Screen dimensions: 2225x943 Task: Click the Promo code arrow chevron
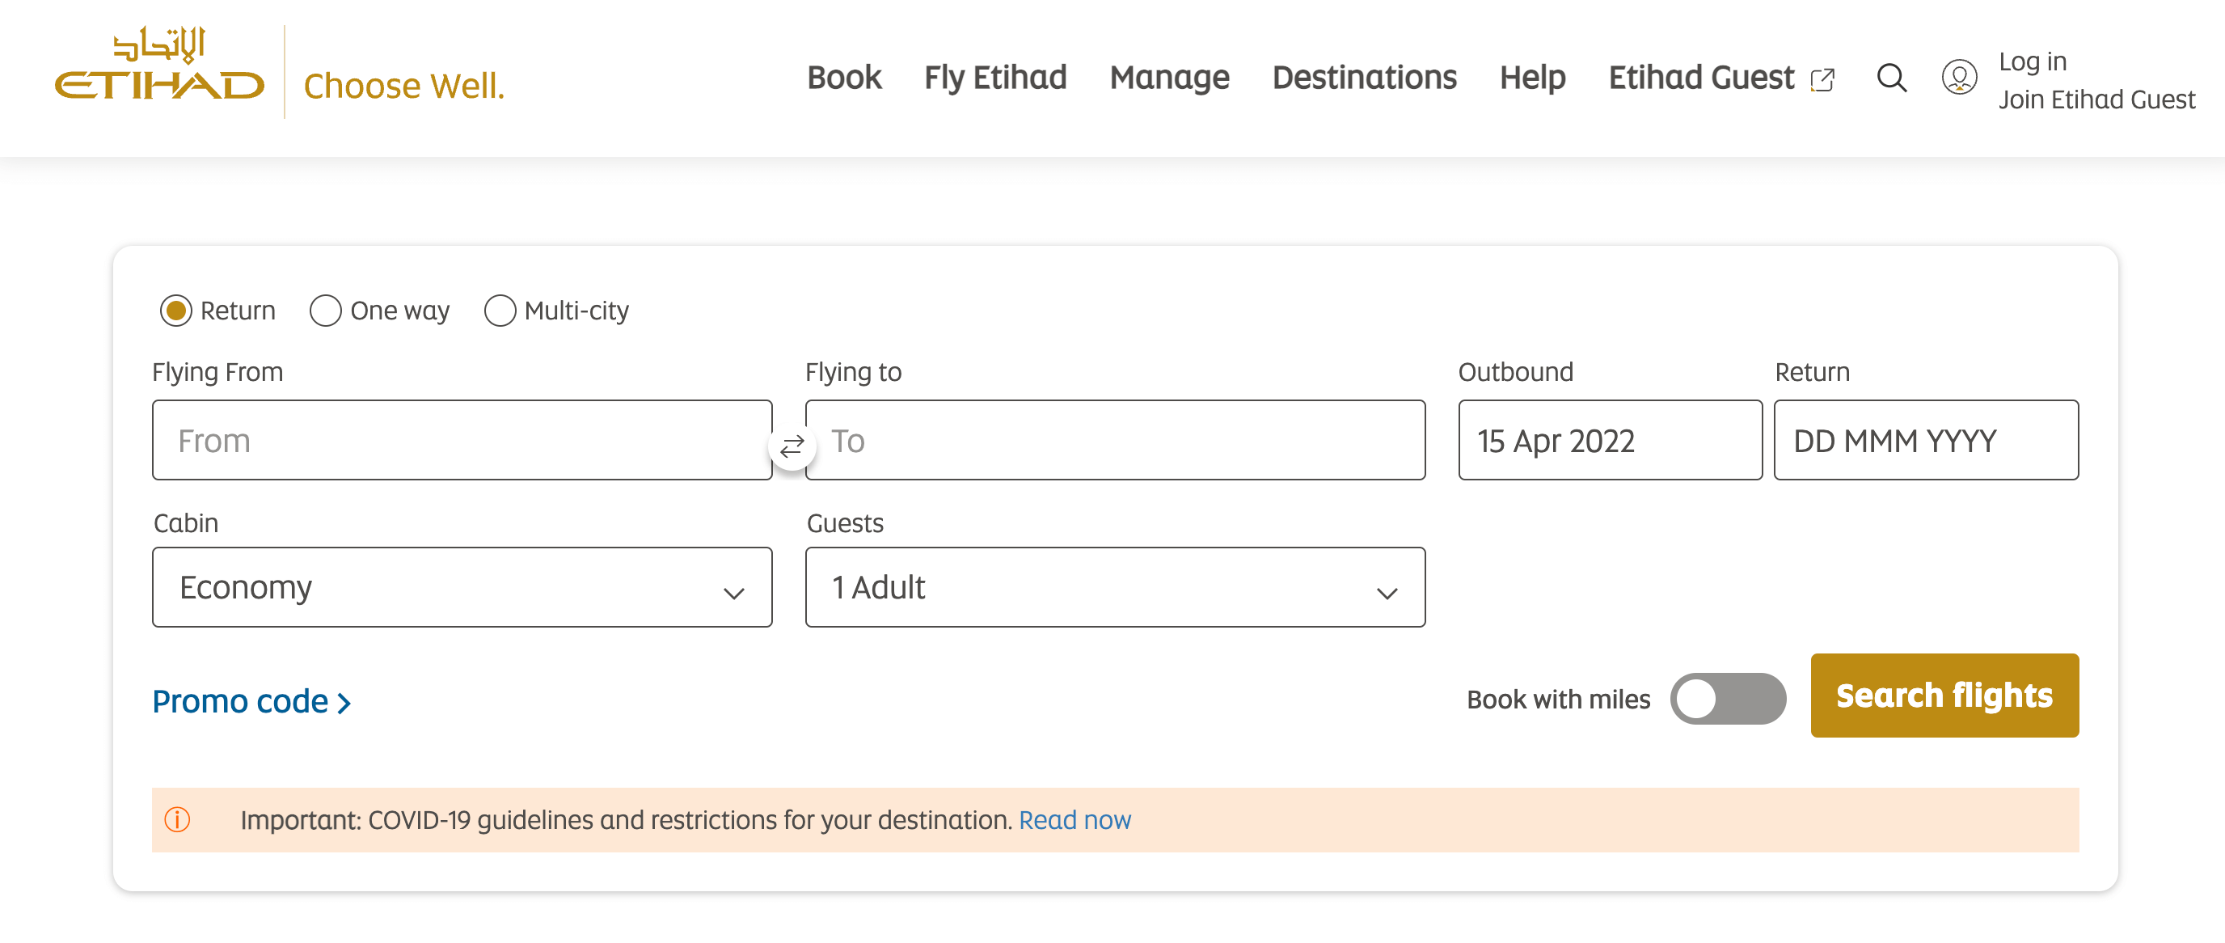pos(344,703)
